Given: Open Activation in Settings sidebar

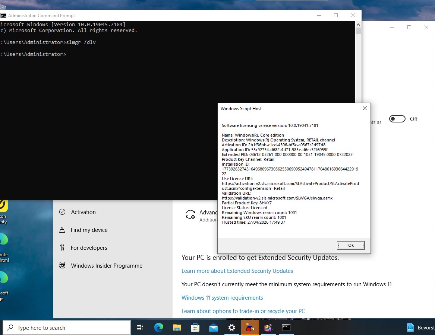Looking at the screenshot, I should 83,212.
